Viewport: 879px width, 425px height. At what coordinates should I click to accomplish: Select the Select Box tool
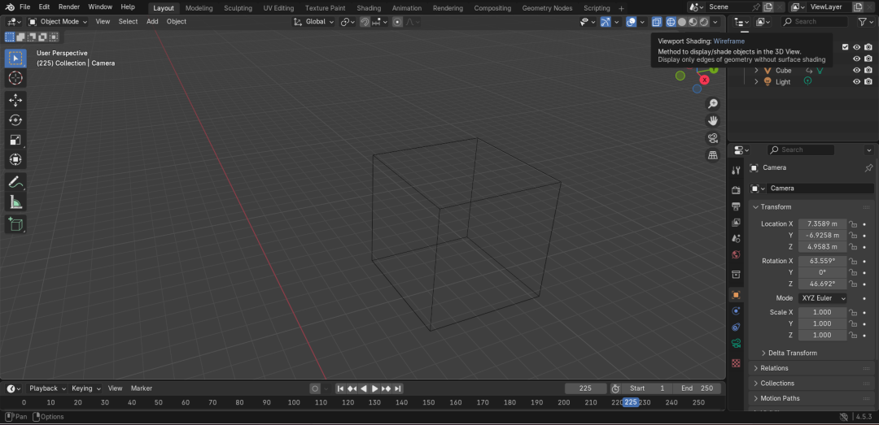click(x=15, y=59)
